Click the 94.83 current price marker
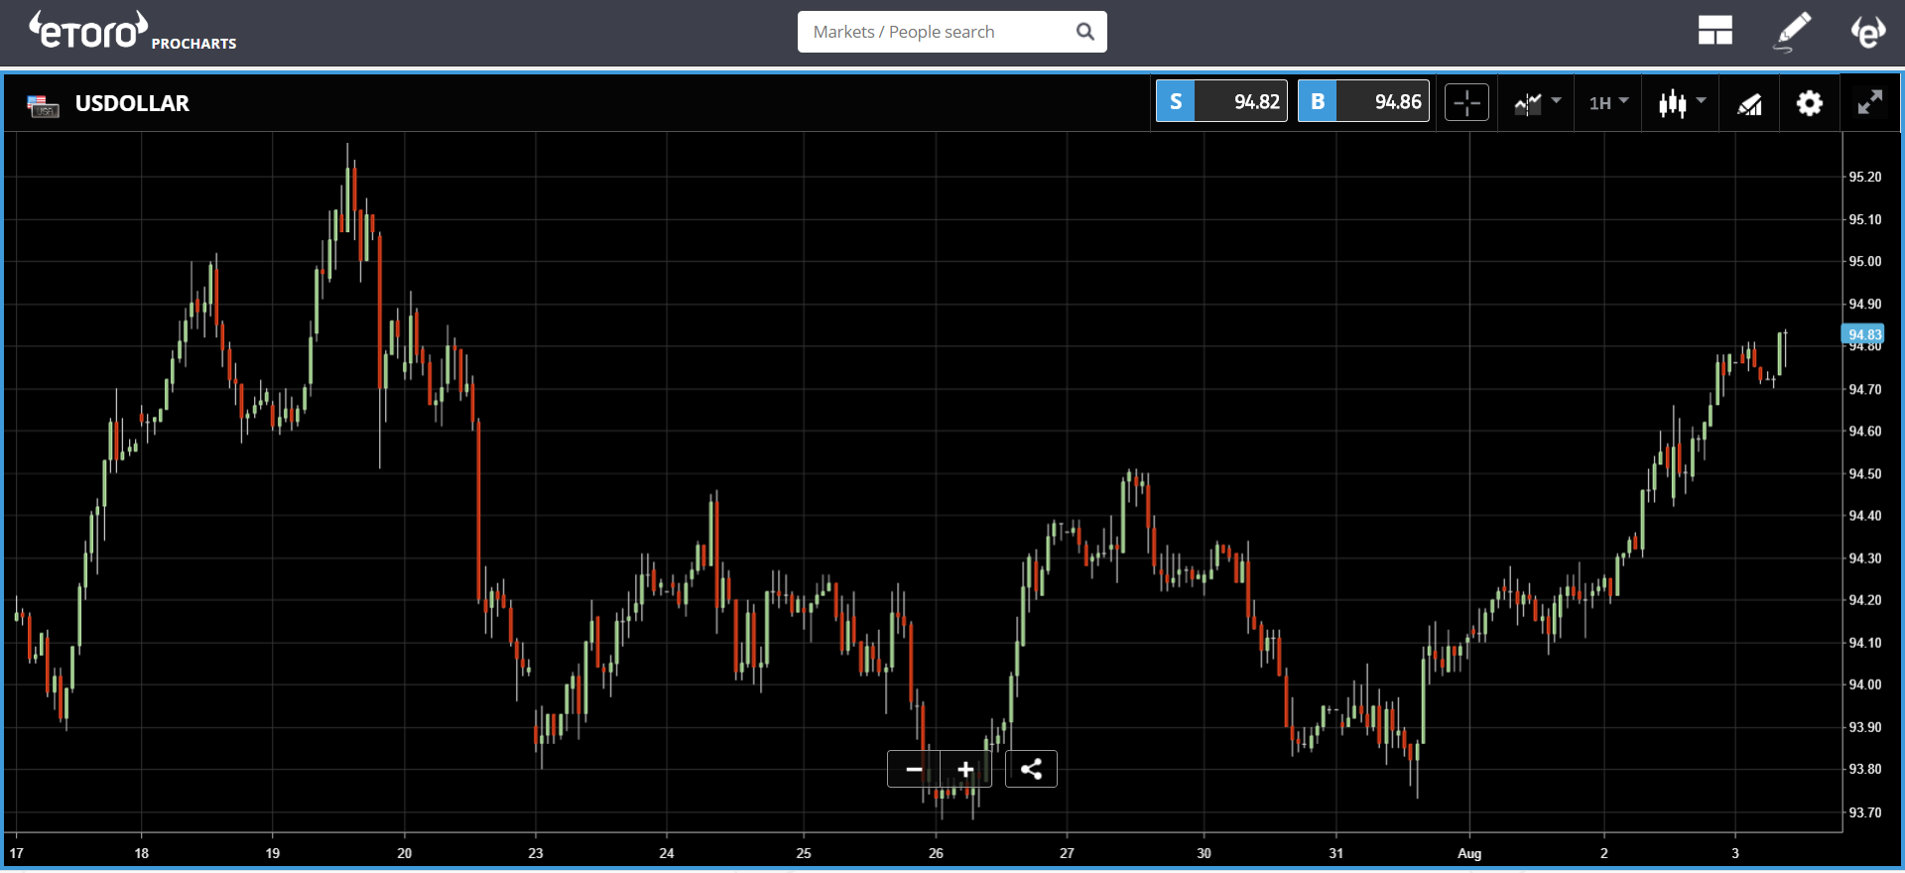The width and height of the screenshot is (1905, 873). [x=1863, y=334]
